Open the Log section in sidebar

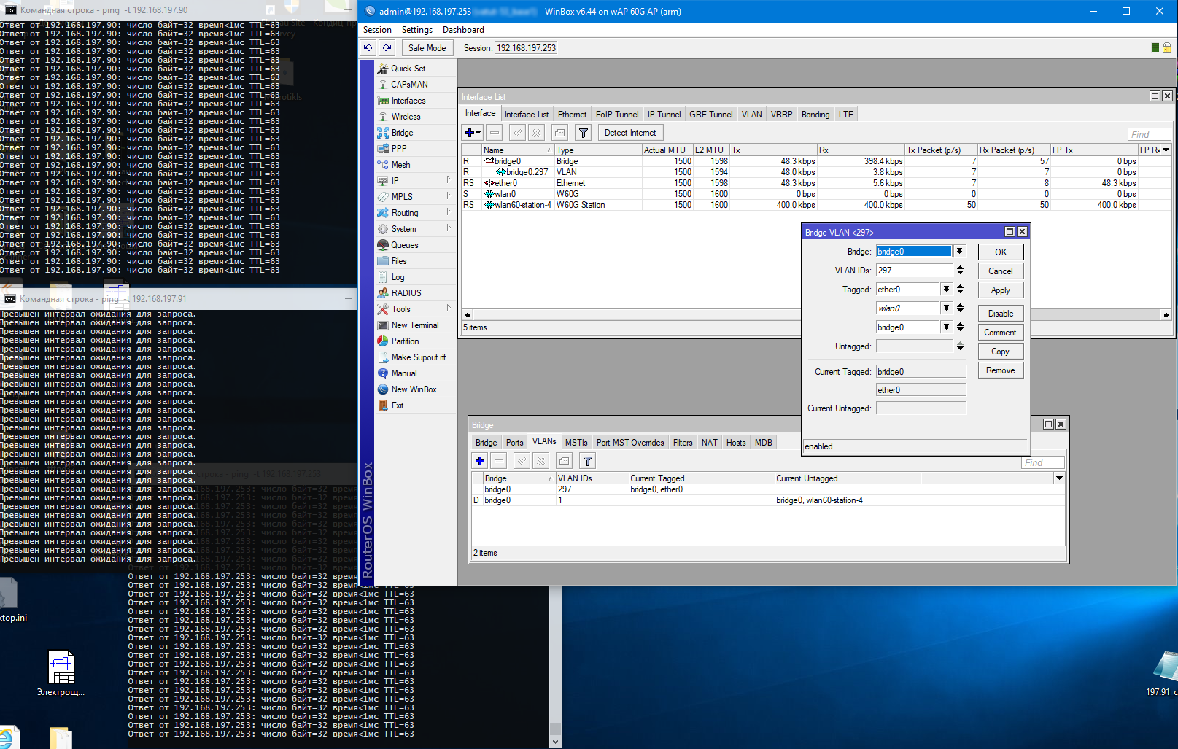point(398,277)
